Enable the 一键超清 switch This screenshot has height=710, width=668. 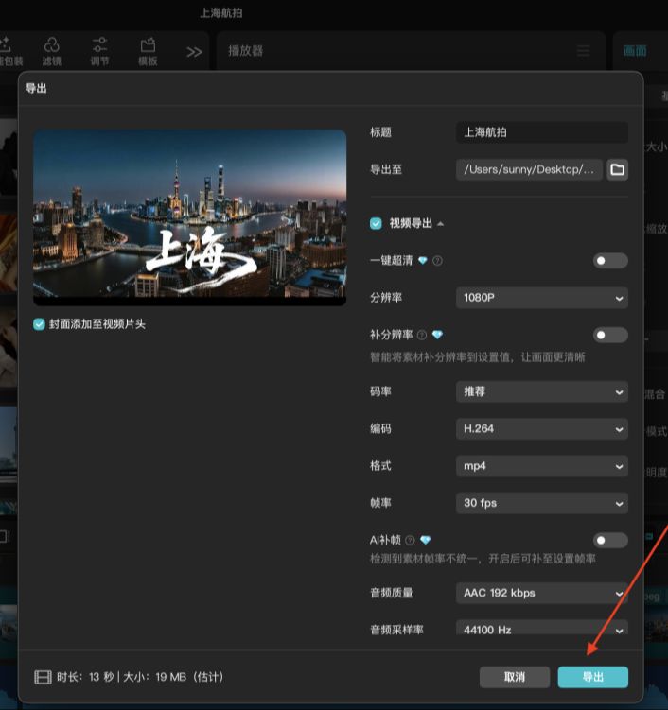[610, 261]
